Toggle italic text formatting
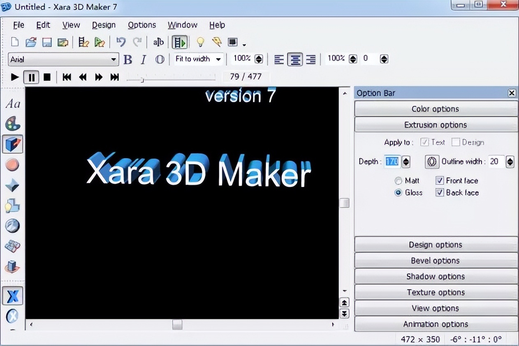519x346 pixels. point(143,60)
